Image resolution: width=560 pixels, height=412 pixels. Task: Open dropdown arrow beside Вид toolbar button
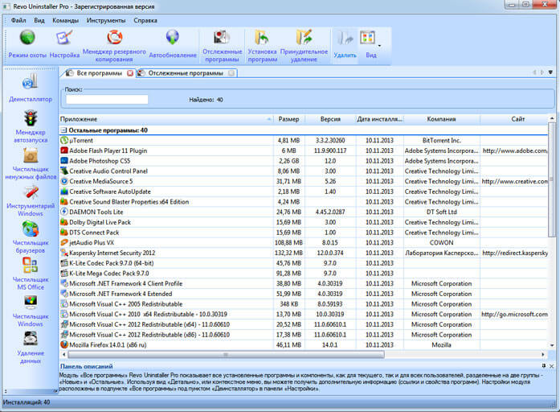point(379,46)
